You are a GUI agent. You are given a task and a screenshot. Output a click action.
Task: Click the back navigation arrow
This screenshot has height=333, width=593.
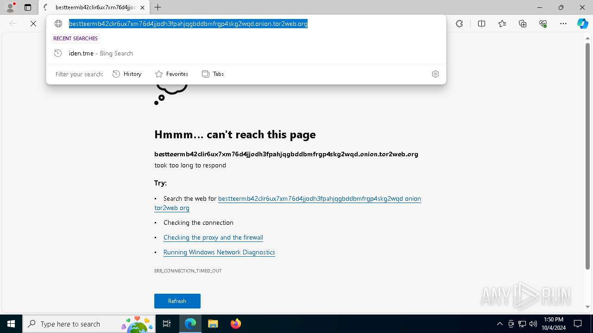[x=13, y=24]
